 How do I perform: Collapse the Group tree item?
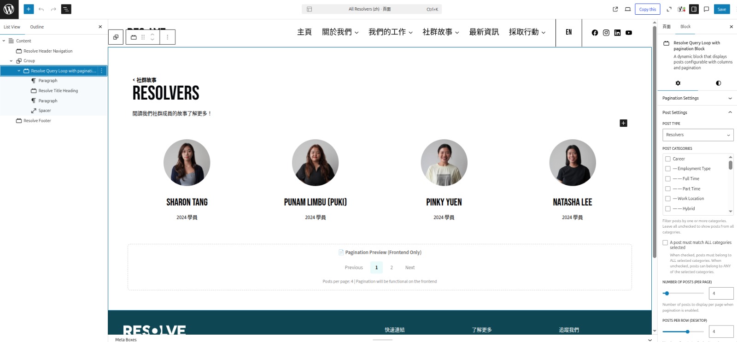(x=11, y=61)
